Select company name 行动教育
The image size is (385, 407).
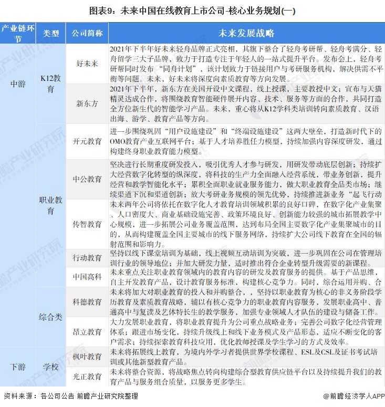tap(87, 258)
